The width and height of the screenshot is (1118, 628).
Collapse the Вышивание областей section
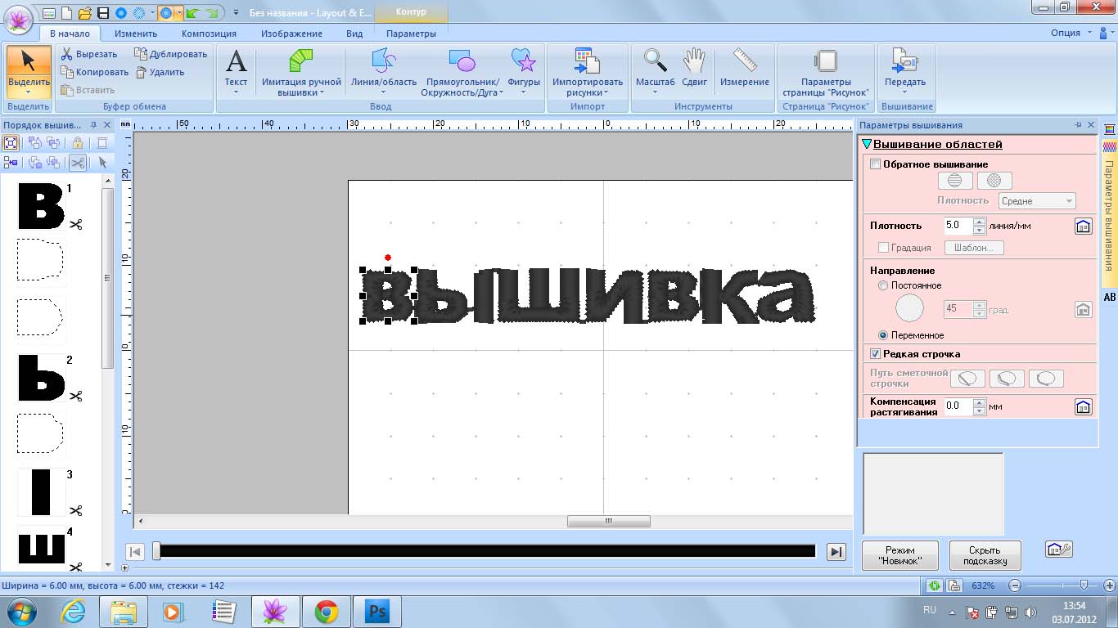click(867, 145)
